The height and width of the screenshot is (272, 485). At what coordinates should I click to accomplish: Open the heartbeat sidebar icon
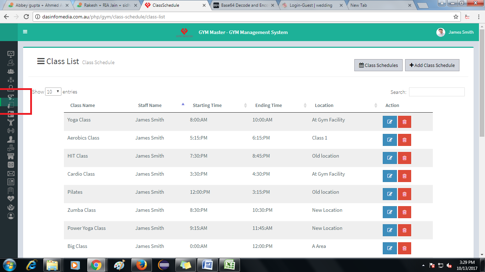(x=11, y=199)
